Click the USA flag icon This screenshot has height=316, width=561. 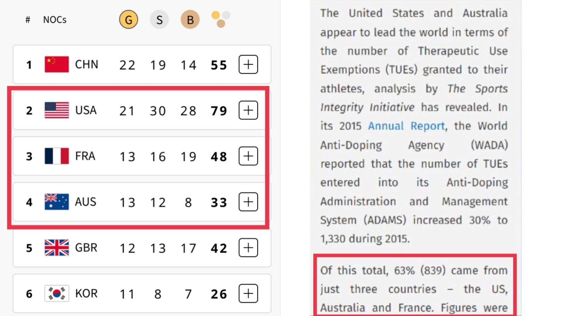[56, 110]
